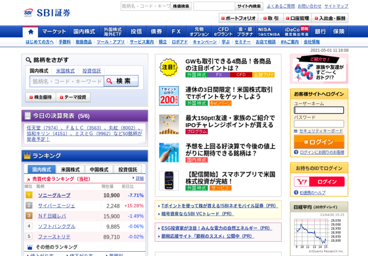Screen dimensions: 368x256
Task: Open the サイトマップ link
Action: pyautogui.click(x=336, y=6)
